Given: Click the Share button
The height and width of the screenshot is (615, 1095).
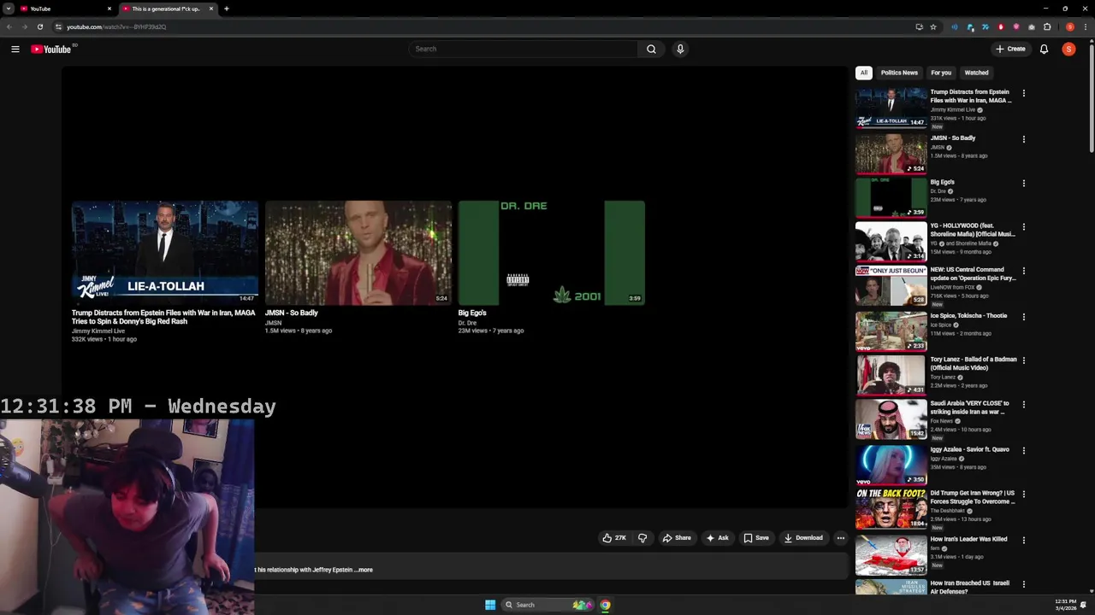Looking at the screenshot, I should (x=677, y=538).
